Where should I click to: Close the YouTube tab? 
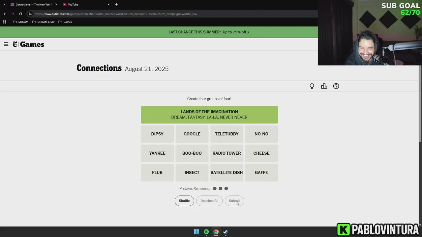coord(108,5)
